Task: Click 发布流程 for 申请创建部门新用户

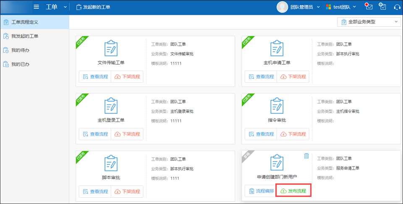Action: [x=293, y=191]
